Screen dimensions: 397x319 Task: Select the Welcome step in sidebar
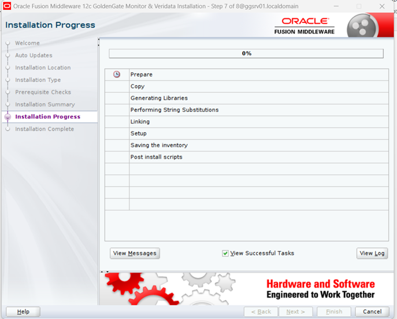pyautogui.click(x=27, y=43)
